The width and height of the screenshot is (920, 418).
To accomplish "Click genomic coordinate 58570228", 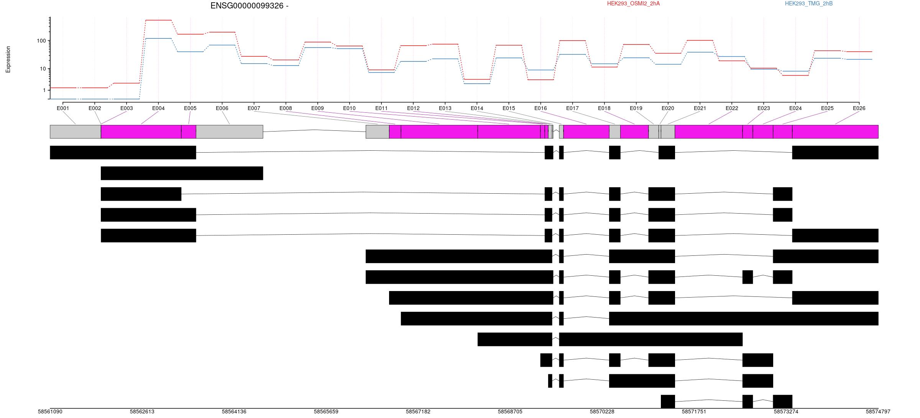I will coord(602,411).
